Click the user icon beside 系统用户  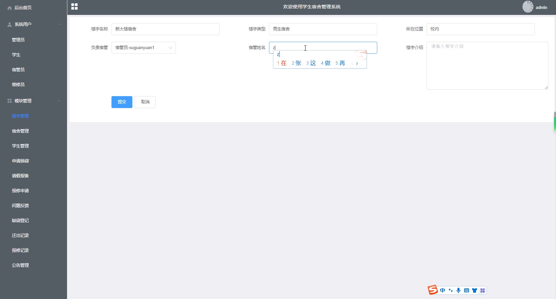pos(10,24)
